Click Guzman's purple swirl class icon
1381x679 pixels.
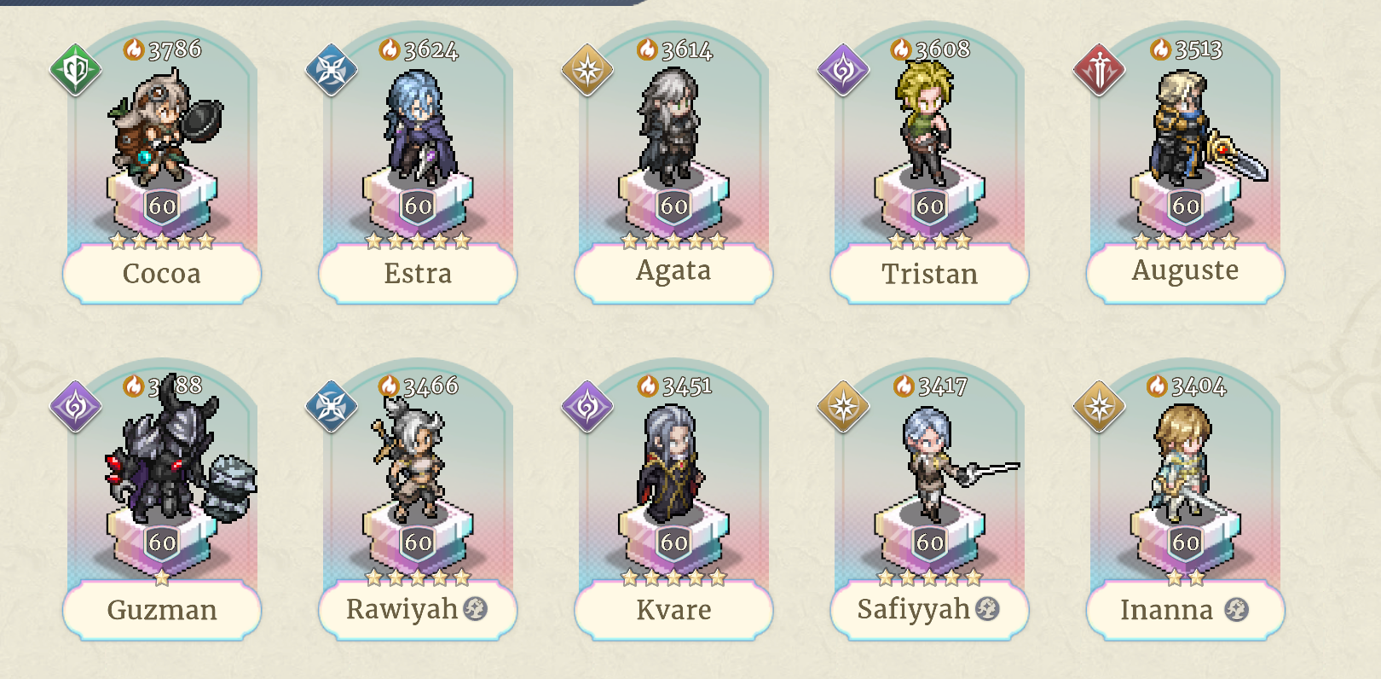[76, 406]
